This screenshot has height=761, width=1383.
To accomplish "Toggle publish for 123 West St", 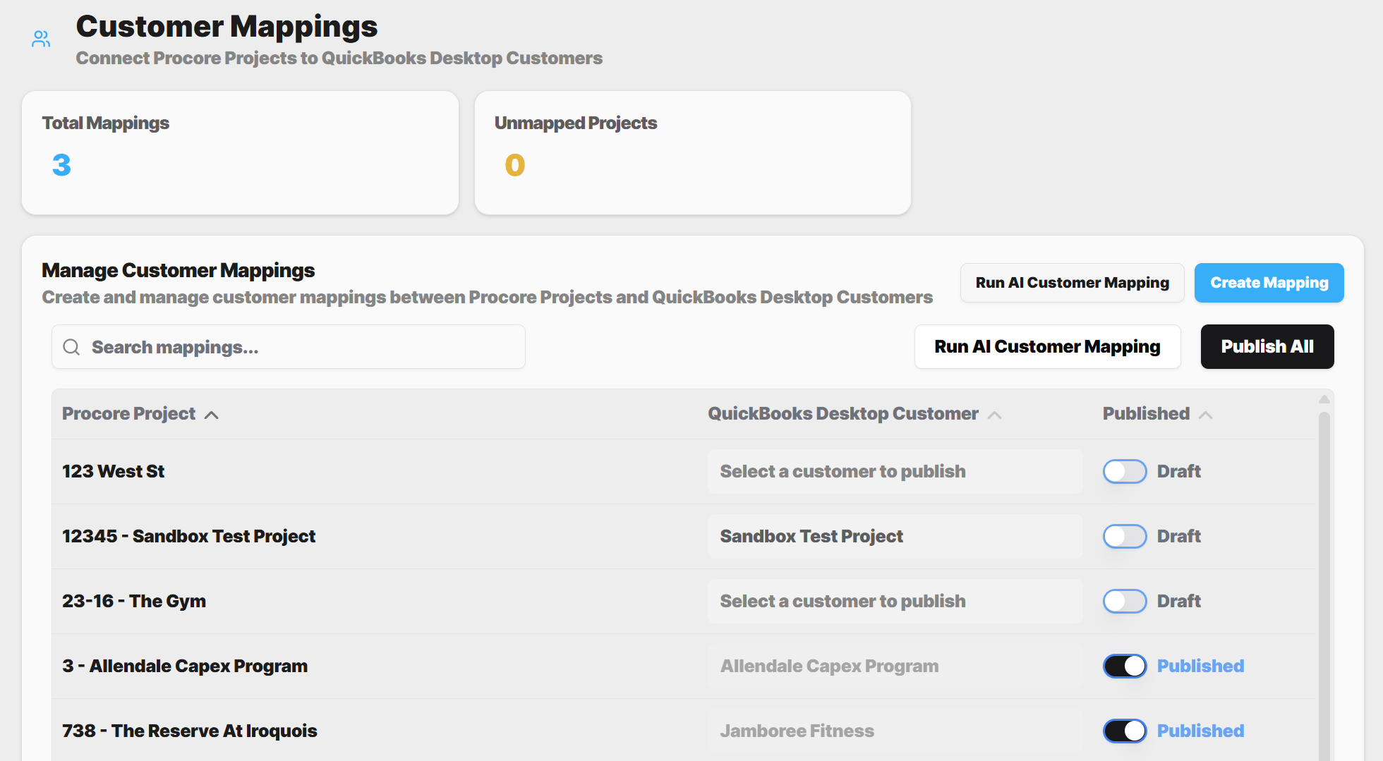I will click(x=1125, y=471).
